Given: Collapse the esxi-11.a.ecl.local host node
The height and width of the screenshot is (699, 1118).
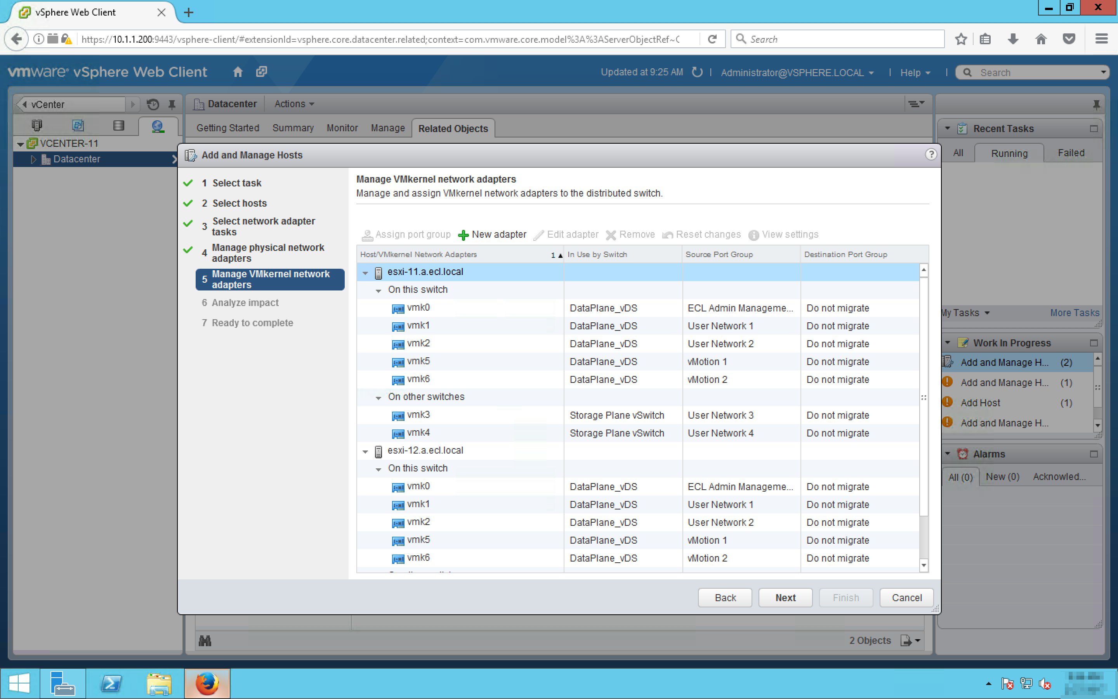Looking at the screenshot, I should coord(365,273).
